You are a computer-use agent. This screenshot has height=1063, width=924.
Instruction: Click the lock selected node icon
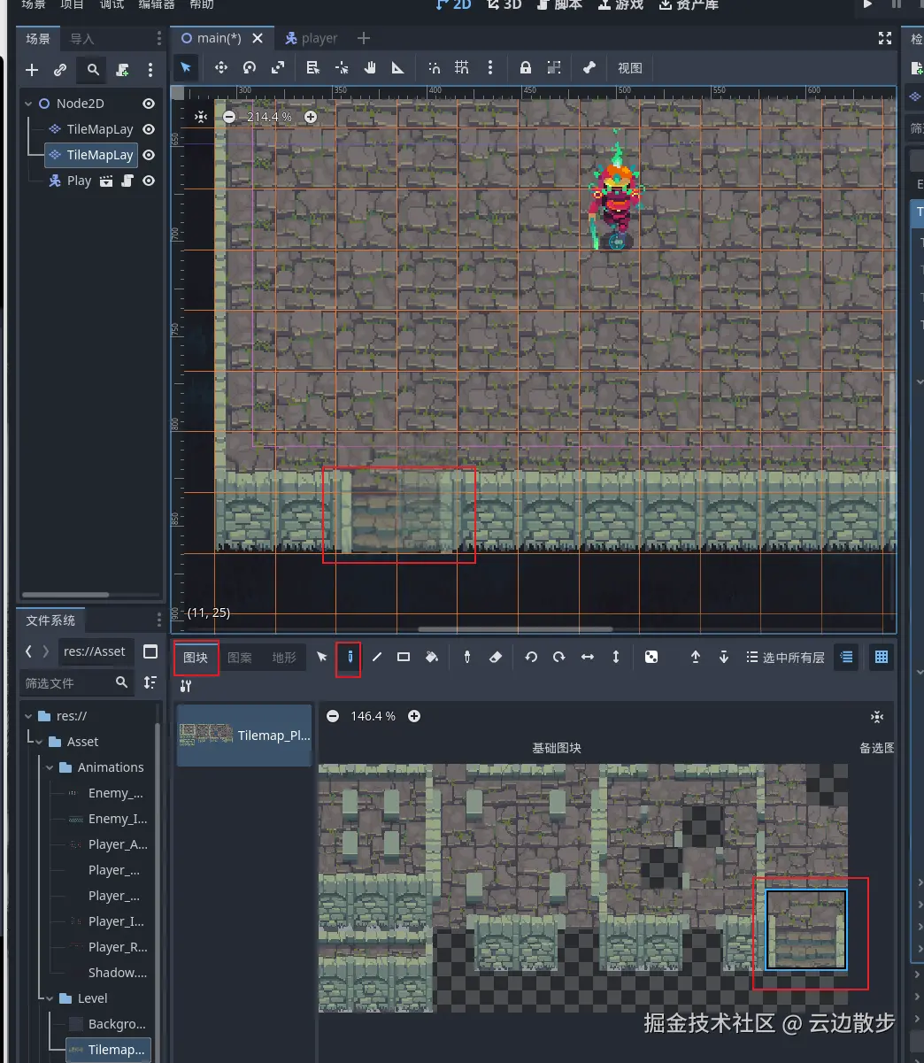(x=526, y=68)
